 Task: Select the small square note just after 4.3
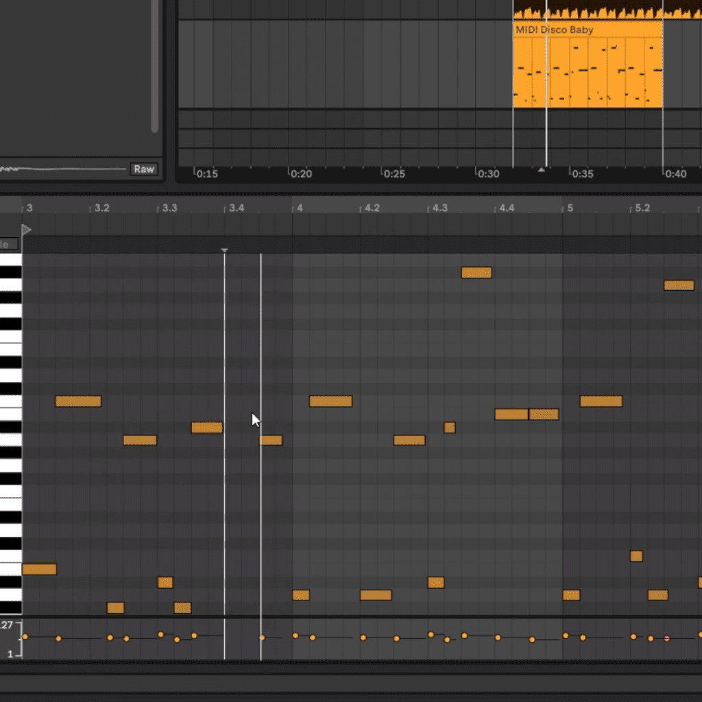[450, 428]
